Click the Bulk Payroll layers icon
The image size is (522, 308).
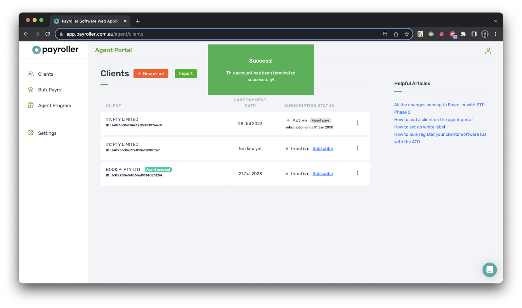point(31,90)
